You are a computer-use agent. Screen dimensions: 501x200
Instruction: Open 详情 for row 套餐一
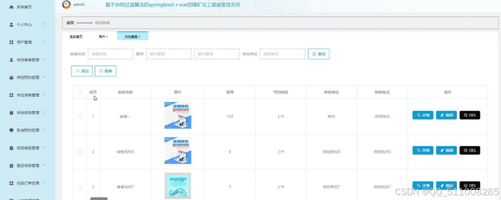pos(423,115)
